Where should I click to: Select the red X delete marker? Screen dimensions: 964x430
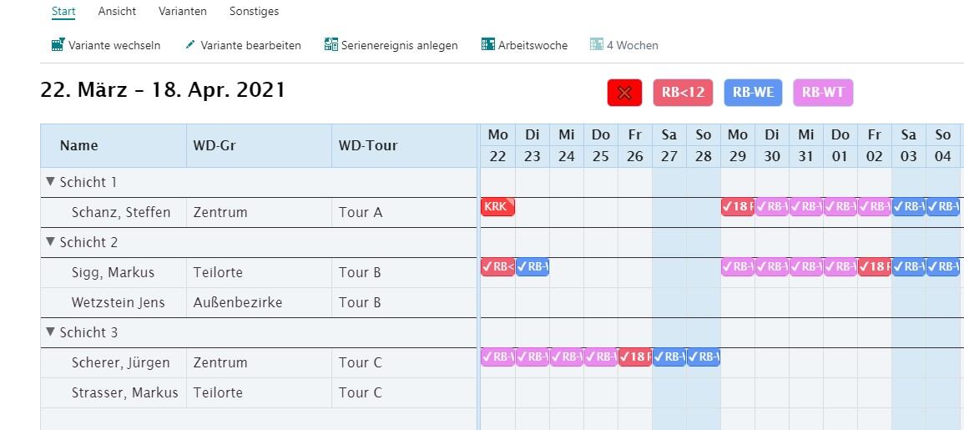point(624,93)
